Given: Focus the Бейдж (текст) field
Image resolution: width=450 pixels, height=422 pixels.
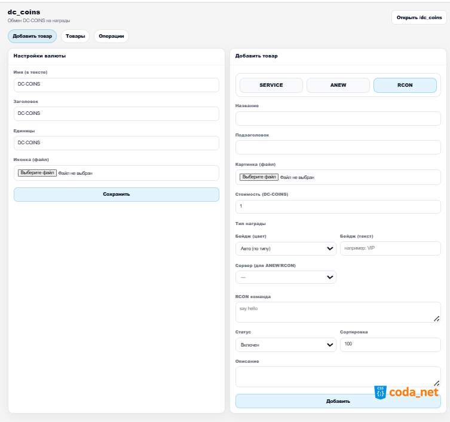Looking at the screenshot, I should pyautogui.click(x=390, y=248).
